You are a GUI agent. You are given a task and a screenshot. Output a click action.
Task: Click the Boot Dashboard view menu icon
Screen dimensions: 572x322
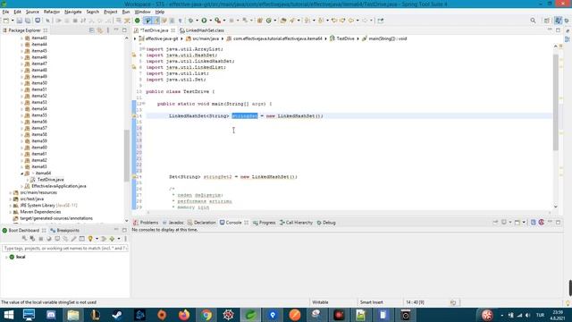click(125, 239)
